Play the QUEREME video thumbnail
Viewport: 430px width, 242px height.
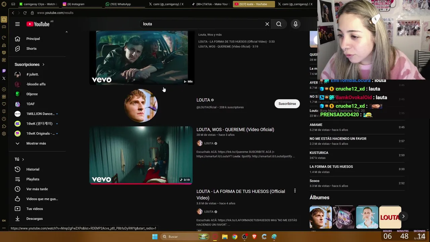141,155
